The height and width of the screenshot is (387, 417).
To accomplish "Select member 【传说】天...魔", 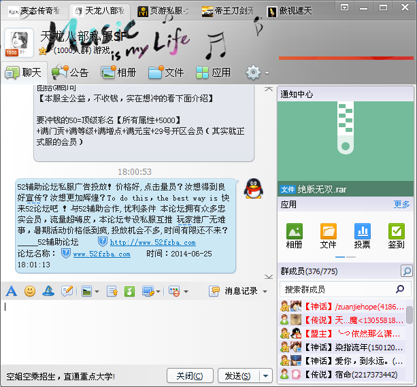I will point(342,320).
